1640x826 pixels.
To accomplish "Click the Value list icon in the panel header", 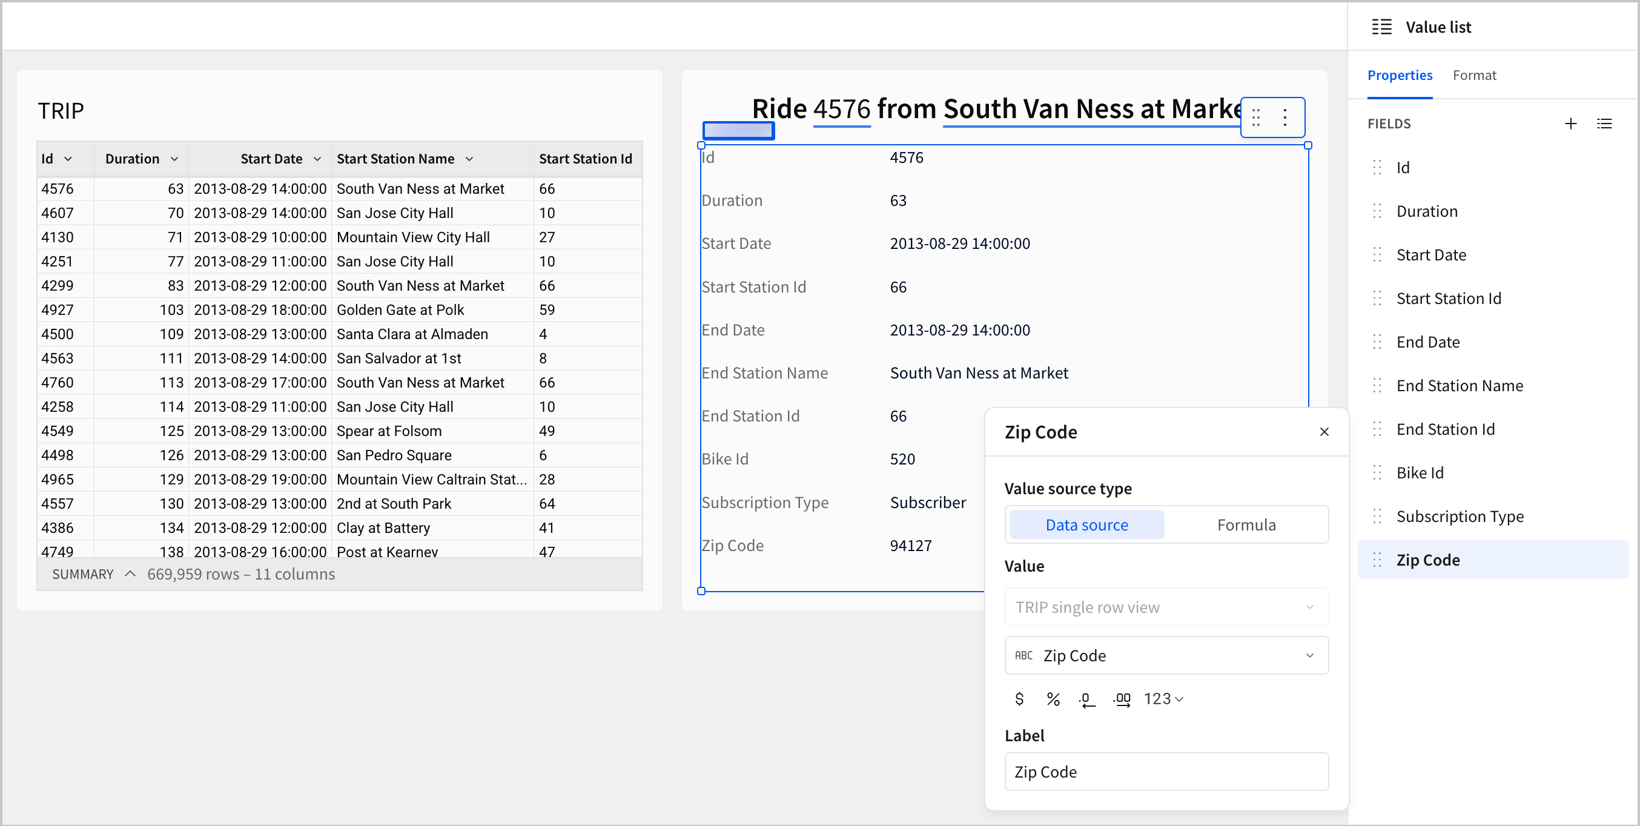I will (x=1382, y=27).
